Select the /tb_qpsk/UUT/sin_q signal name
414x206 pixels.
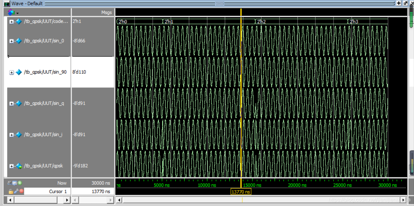tap(44, 103)
